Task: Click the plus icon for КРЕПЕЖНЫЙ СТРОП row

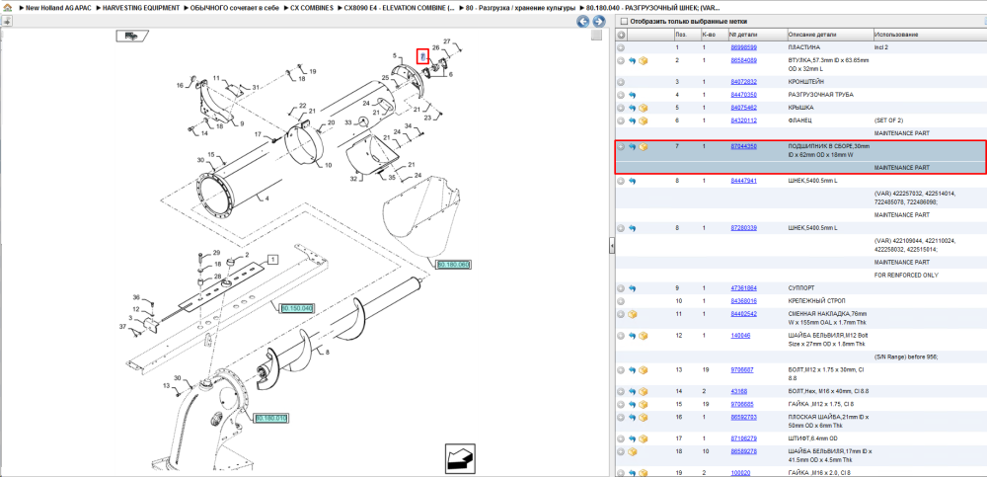Action: coord(621,301)
